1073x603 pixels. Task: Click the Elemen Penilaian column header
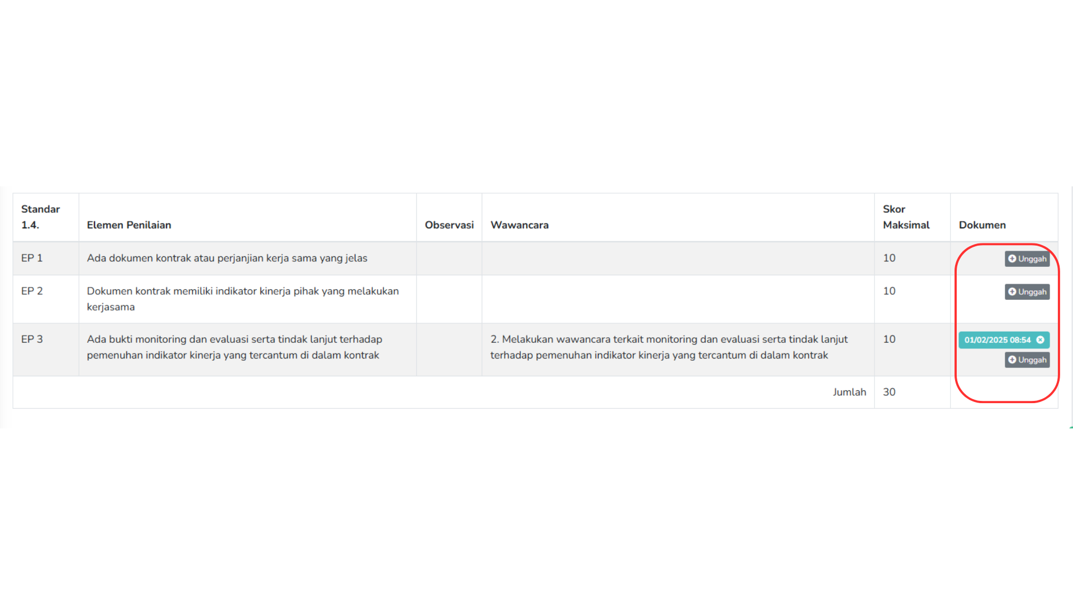tap(129, 225)
